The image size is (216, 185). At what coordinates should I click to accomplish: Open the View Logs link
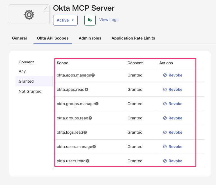point(109,20)
